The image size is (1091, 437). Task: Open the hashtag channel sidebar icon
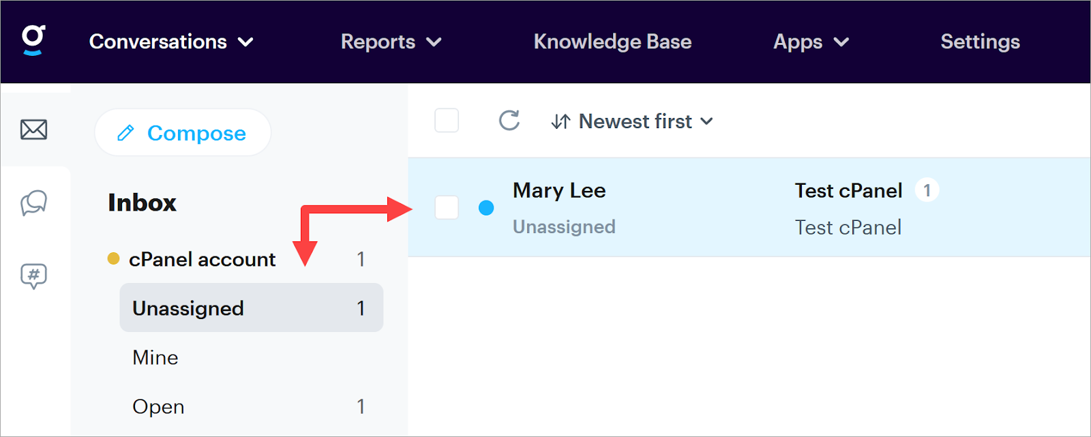point(33,276)
